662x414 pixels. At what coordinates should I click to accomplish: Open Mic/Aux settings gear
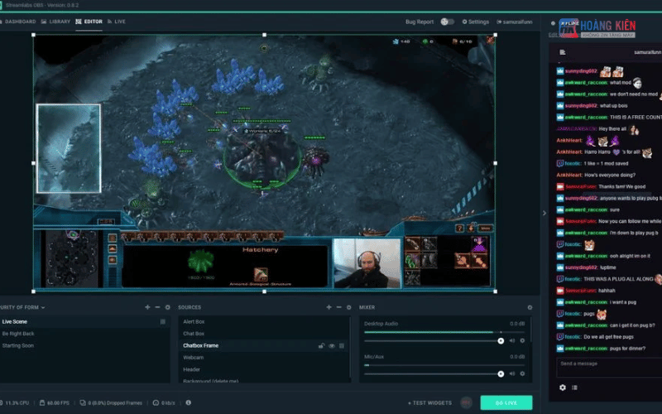click(522, 374)
